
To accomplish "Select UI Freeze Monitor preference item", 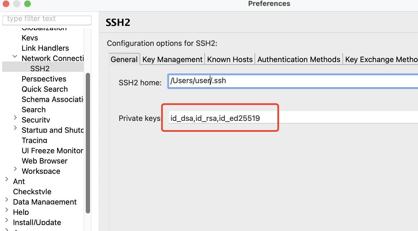I will pyautogui.click(x=52, y=151).
